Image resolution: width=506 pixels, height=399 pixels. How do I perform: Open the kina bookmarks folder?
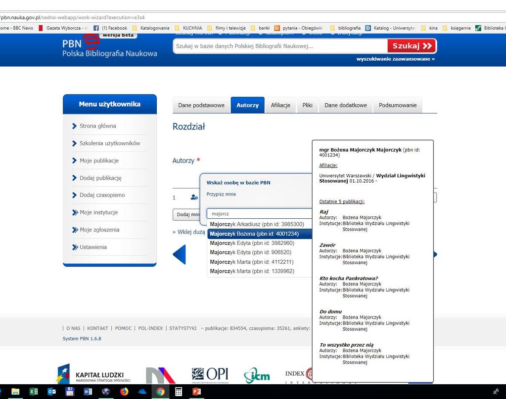[x=429, y=28]
